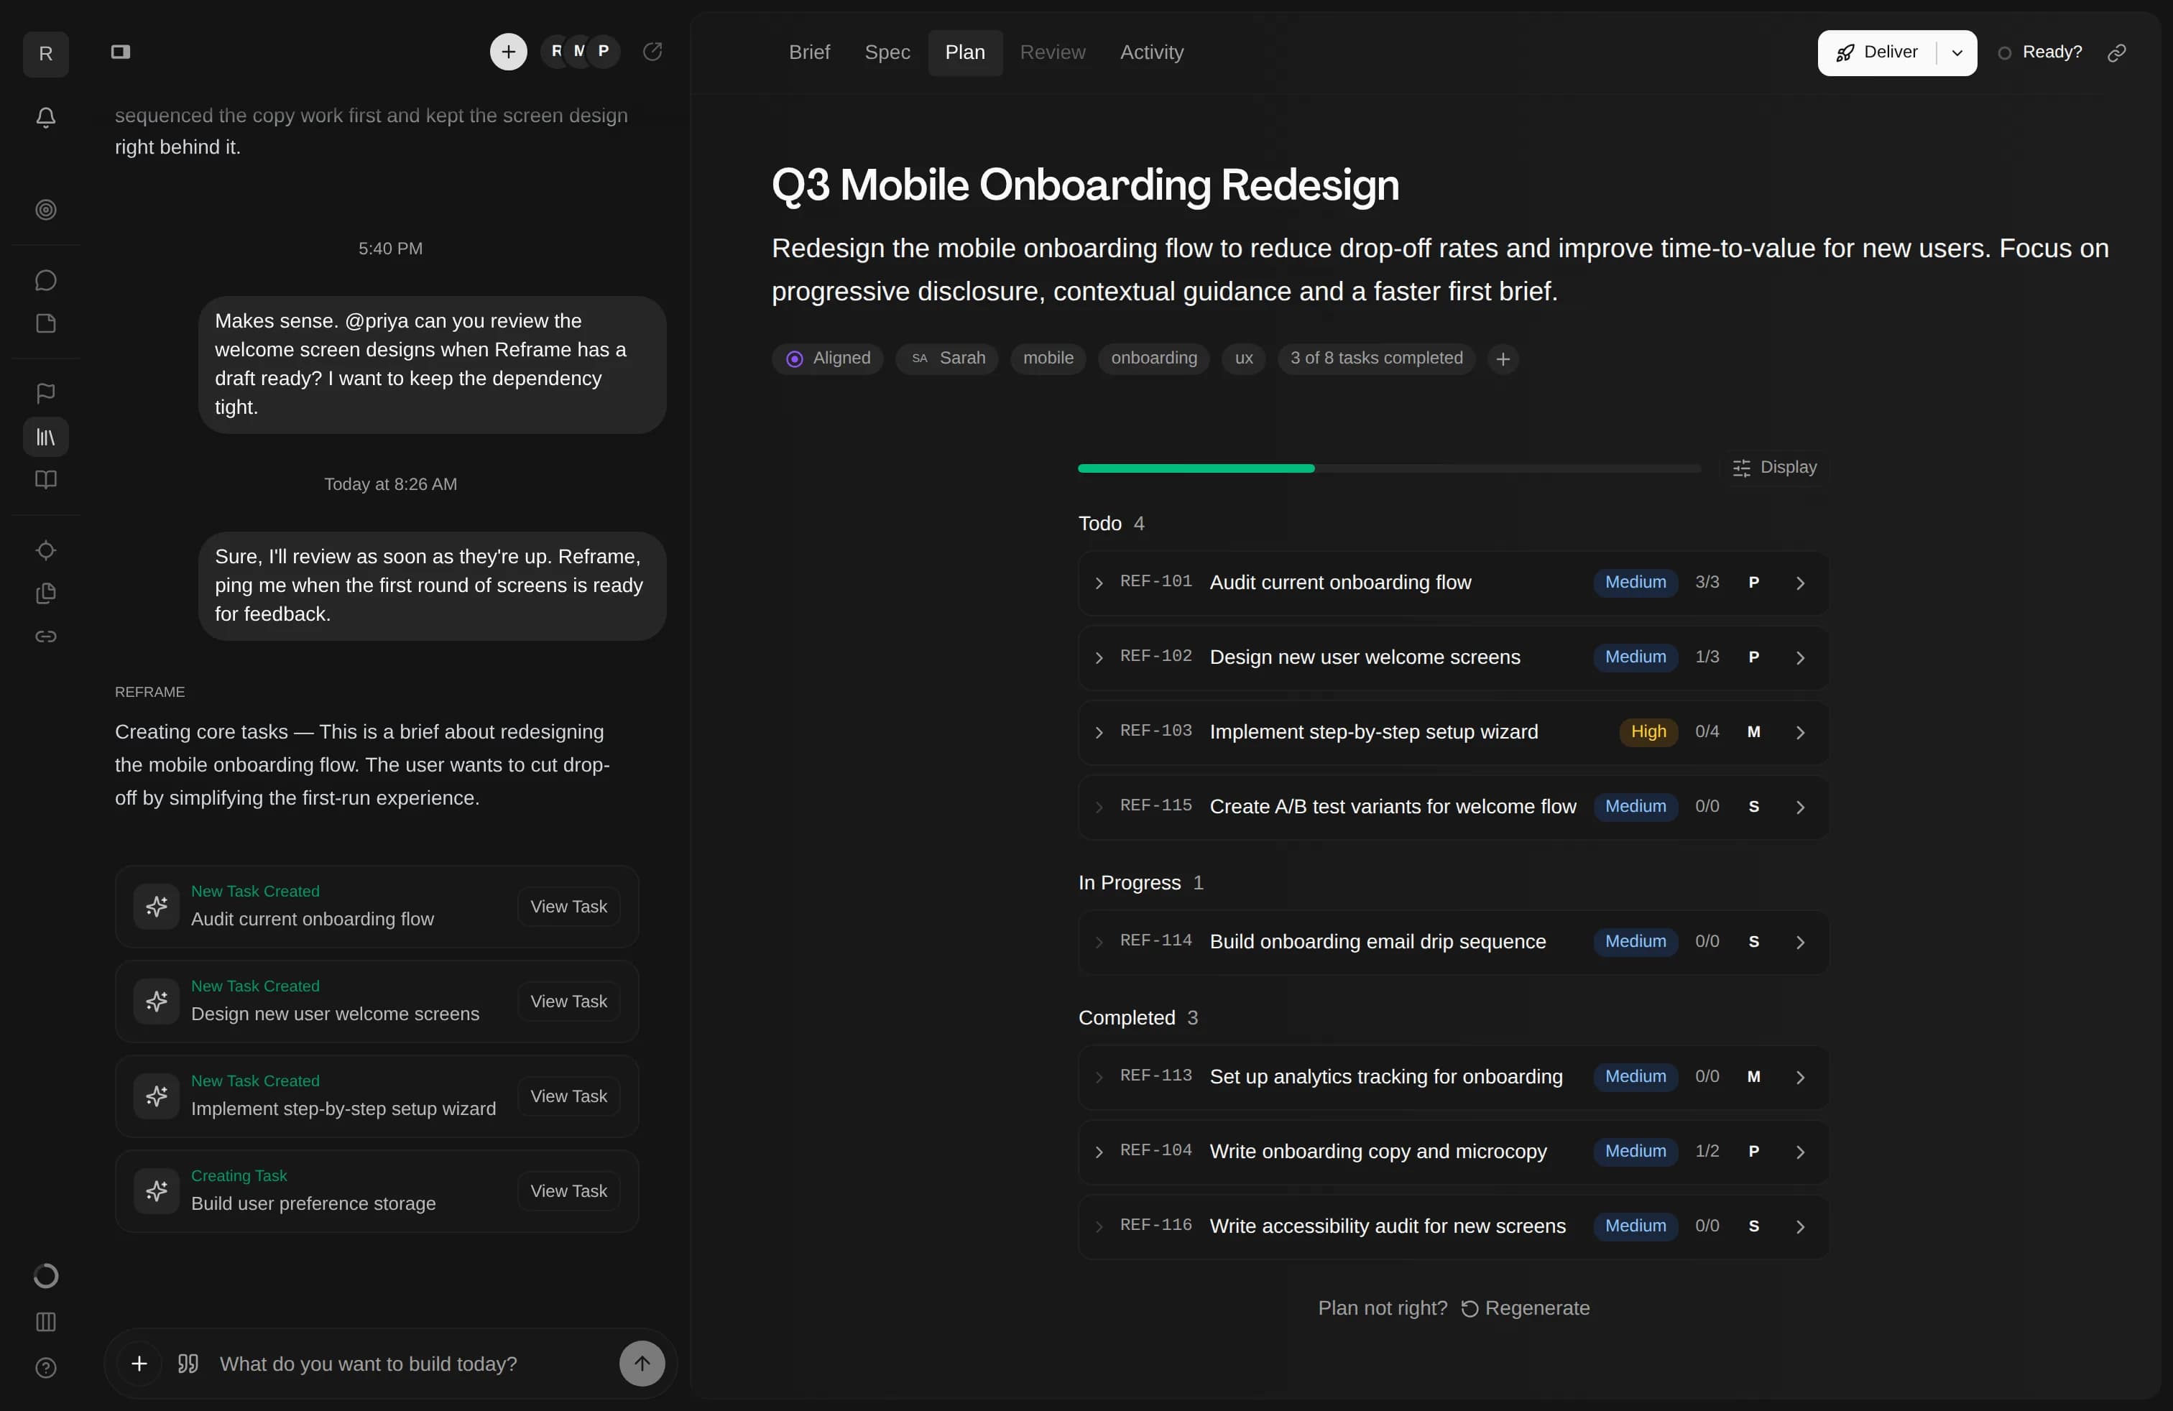View Task for Audit current onboarding flow

[x=568, y=906]
